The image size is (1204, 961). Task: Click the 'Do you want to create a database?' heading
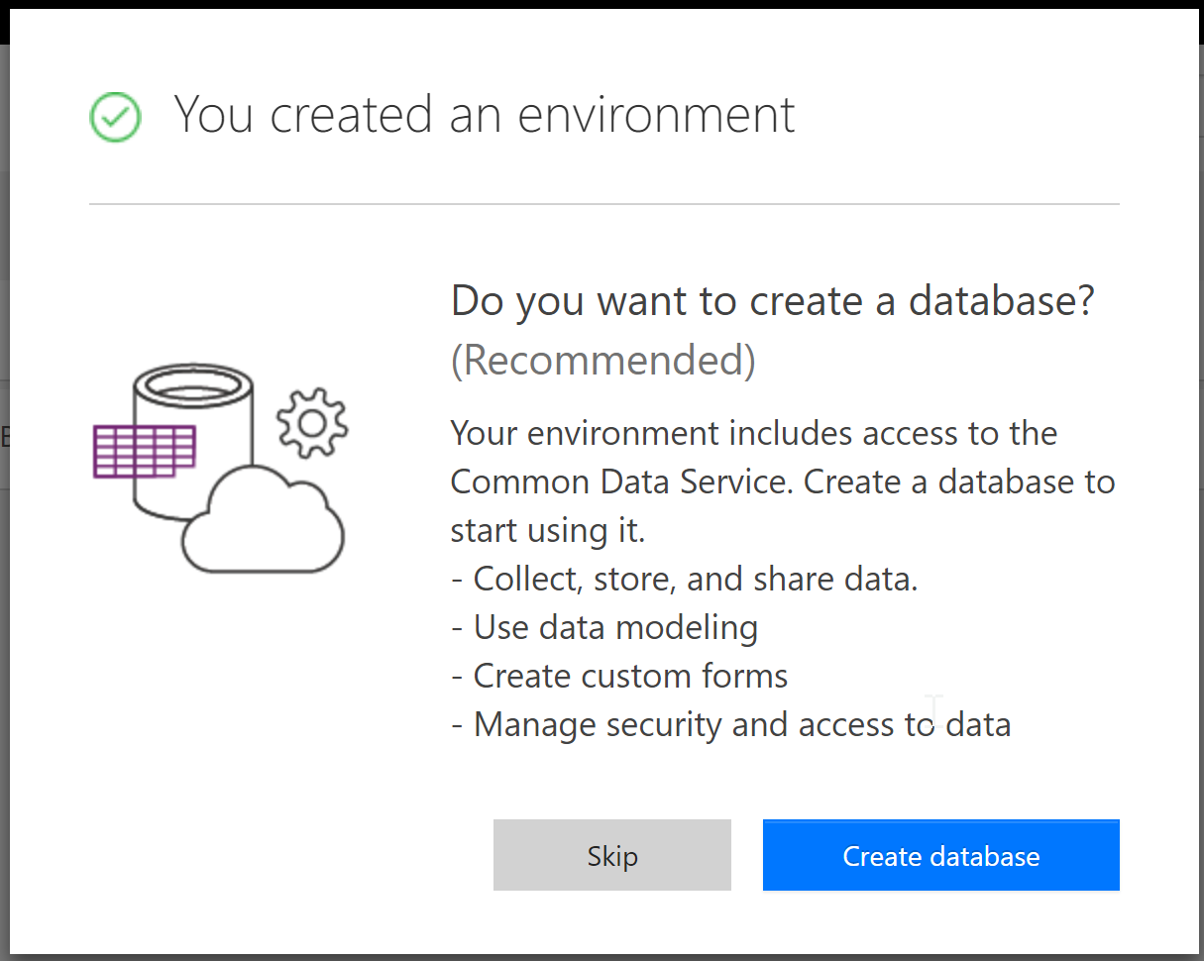(772, 300)
